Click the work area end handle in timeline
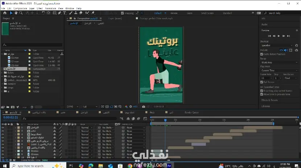Image resolution: width=301 pixels, height=168 pixels. [273, 124]
